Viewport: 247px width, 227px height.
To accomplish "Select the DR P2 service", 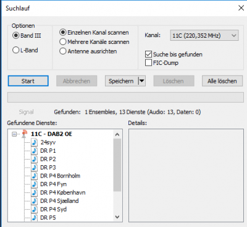I will 48,159.
